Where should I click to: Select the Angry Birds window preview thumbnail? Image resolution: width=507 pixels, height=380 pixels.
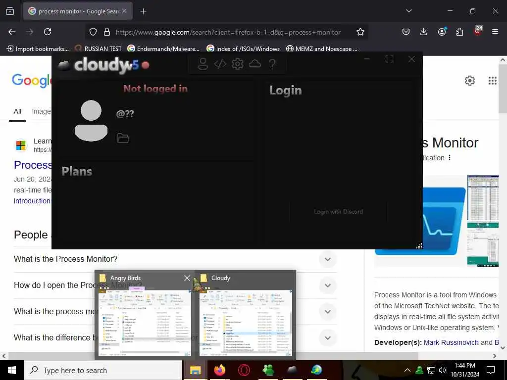pyautogui.click(x=145, y=323)
